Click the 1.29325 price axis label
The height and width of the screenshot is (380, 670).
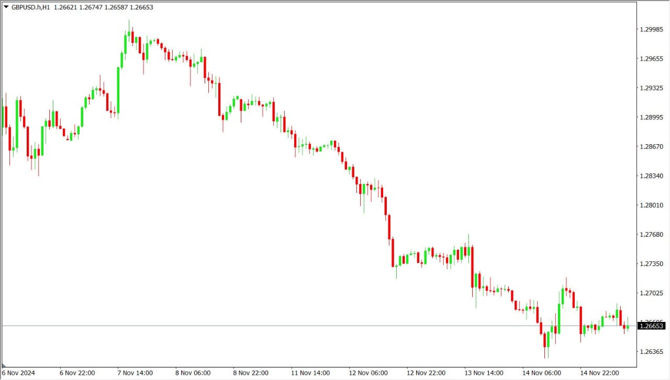652,88
